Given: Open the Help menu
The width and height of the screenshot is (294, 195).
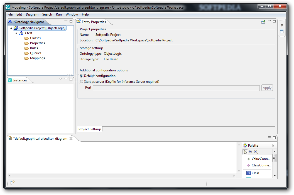Looking at the screenshot, I should 85,14.
